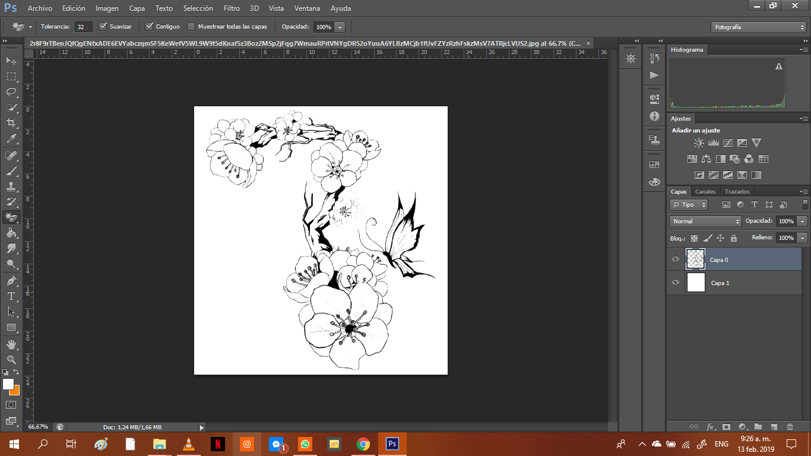Open the Selección menu
Viewport: 811px width, 456px height.
(198, 8)
